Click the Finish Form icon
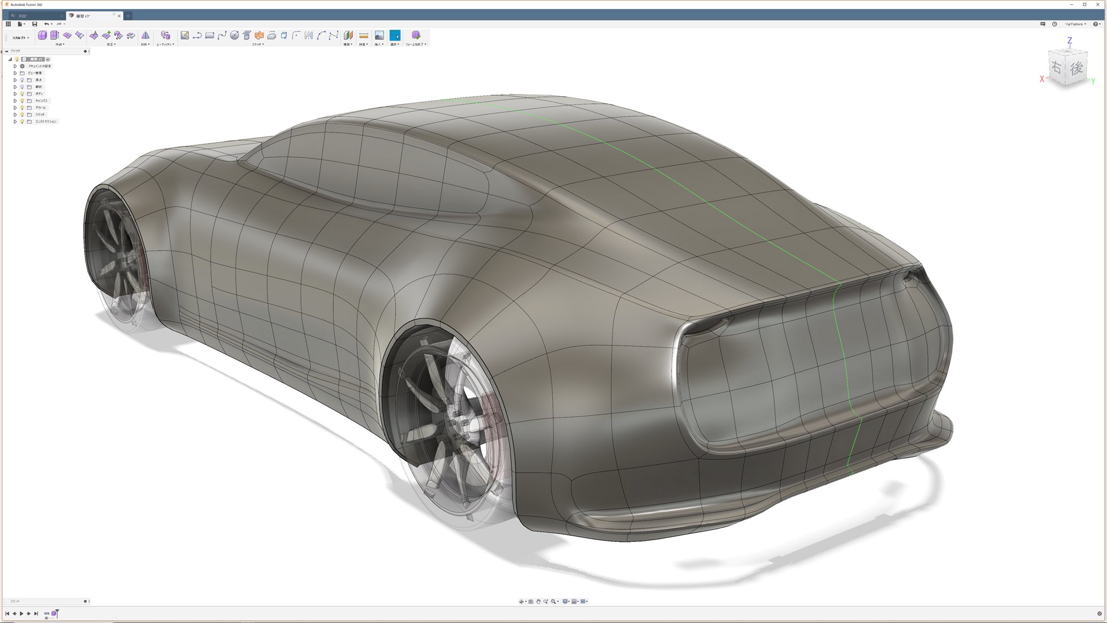Image resolution: width=1107 pixels, height=623 pixels. coord(416,35)
